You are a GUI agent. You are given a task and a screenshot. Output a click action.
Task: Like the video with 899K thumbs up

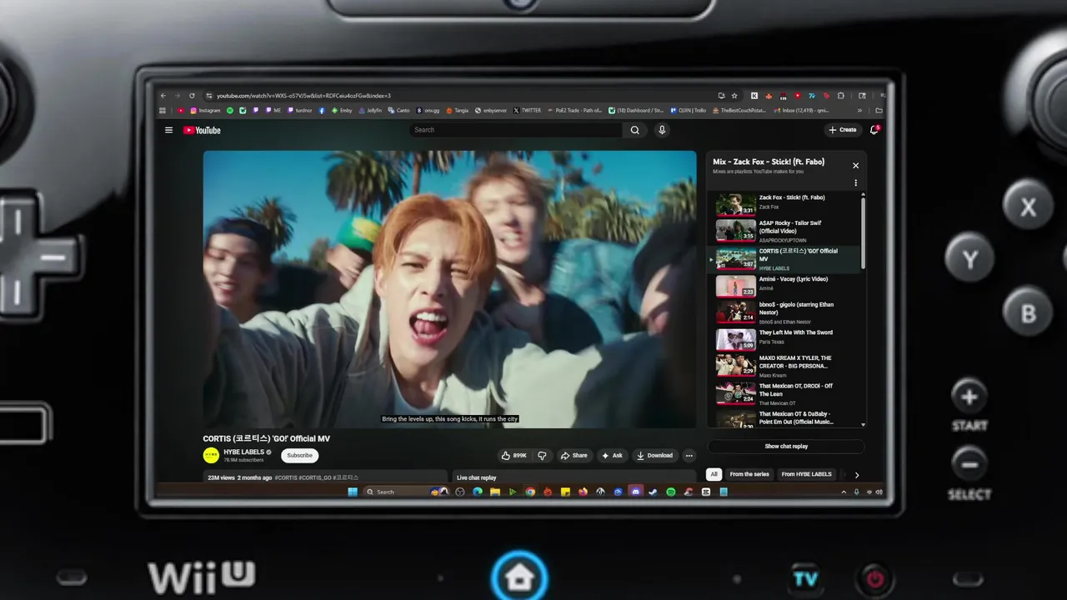pyautogui.click(x=513, y=456)
